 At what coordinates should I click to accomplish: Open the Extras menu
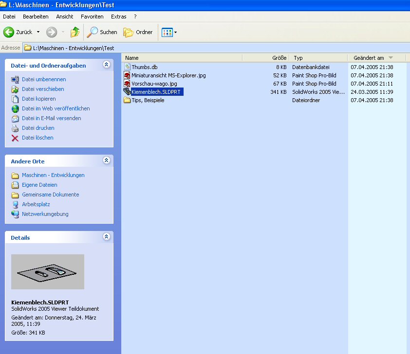pyautogui.click(x=118, y=17)
